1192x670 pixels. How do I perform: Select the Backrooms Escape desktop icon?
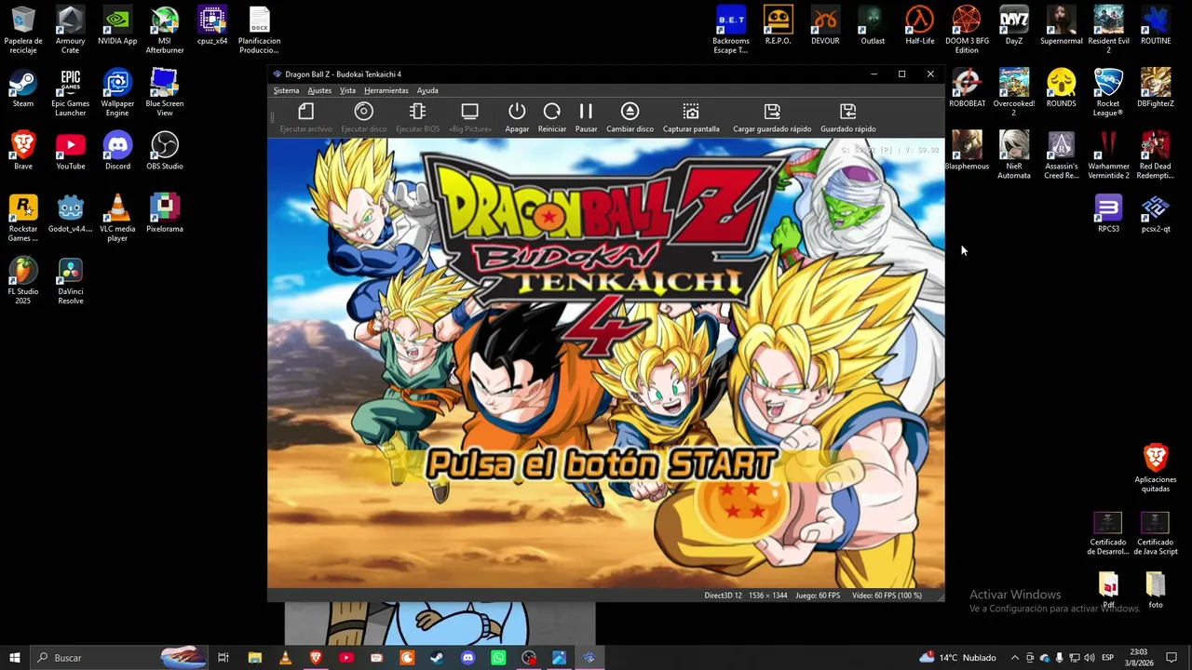(731, 30)
